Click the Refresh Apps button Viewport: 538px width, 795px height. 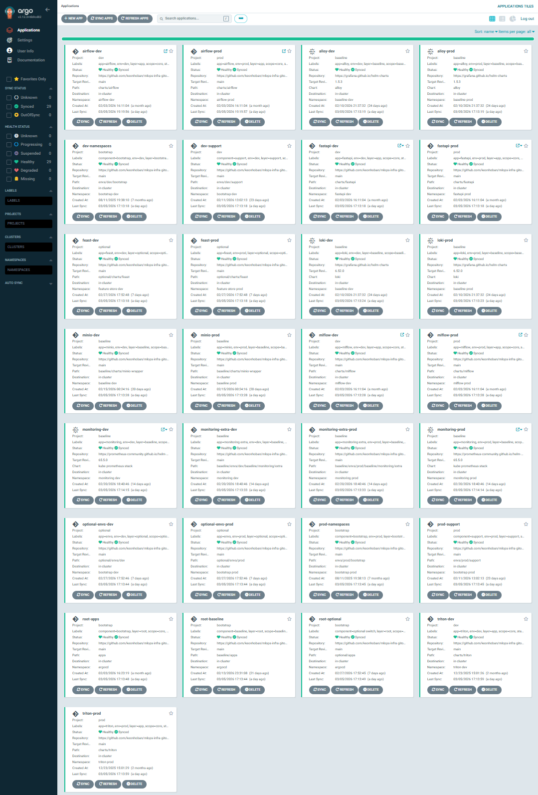tap(135, 18)
